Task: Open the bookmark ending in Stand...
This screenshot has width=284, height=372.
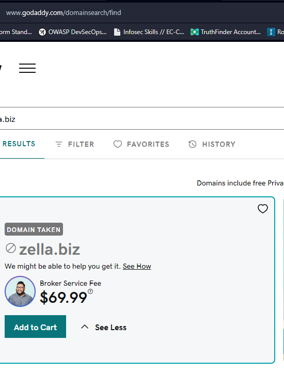Action: (x=16, y=32)
